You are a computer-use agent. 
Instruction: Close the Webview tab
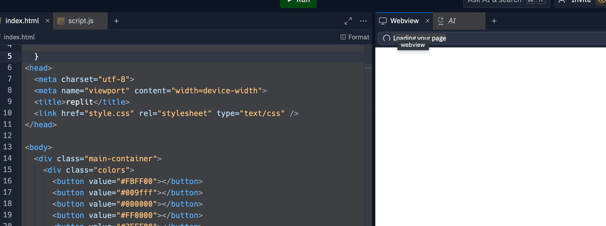point(428,21)
